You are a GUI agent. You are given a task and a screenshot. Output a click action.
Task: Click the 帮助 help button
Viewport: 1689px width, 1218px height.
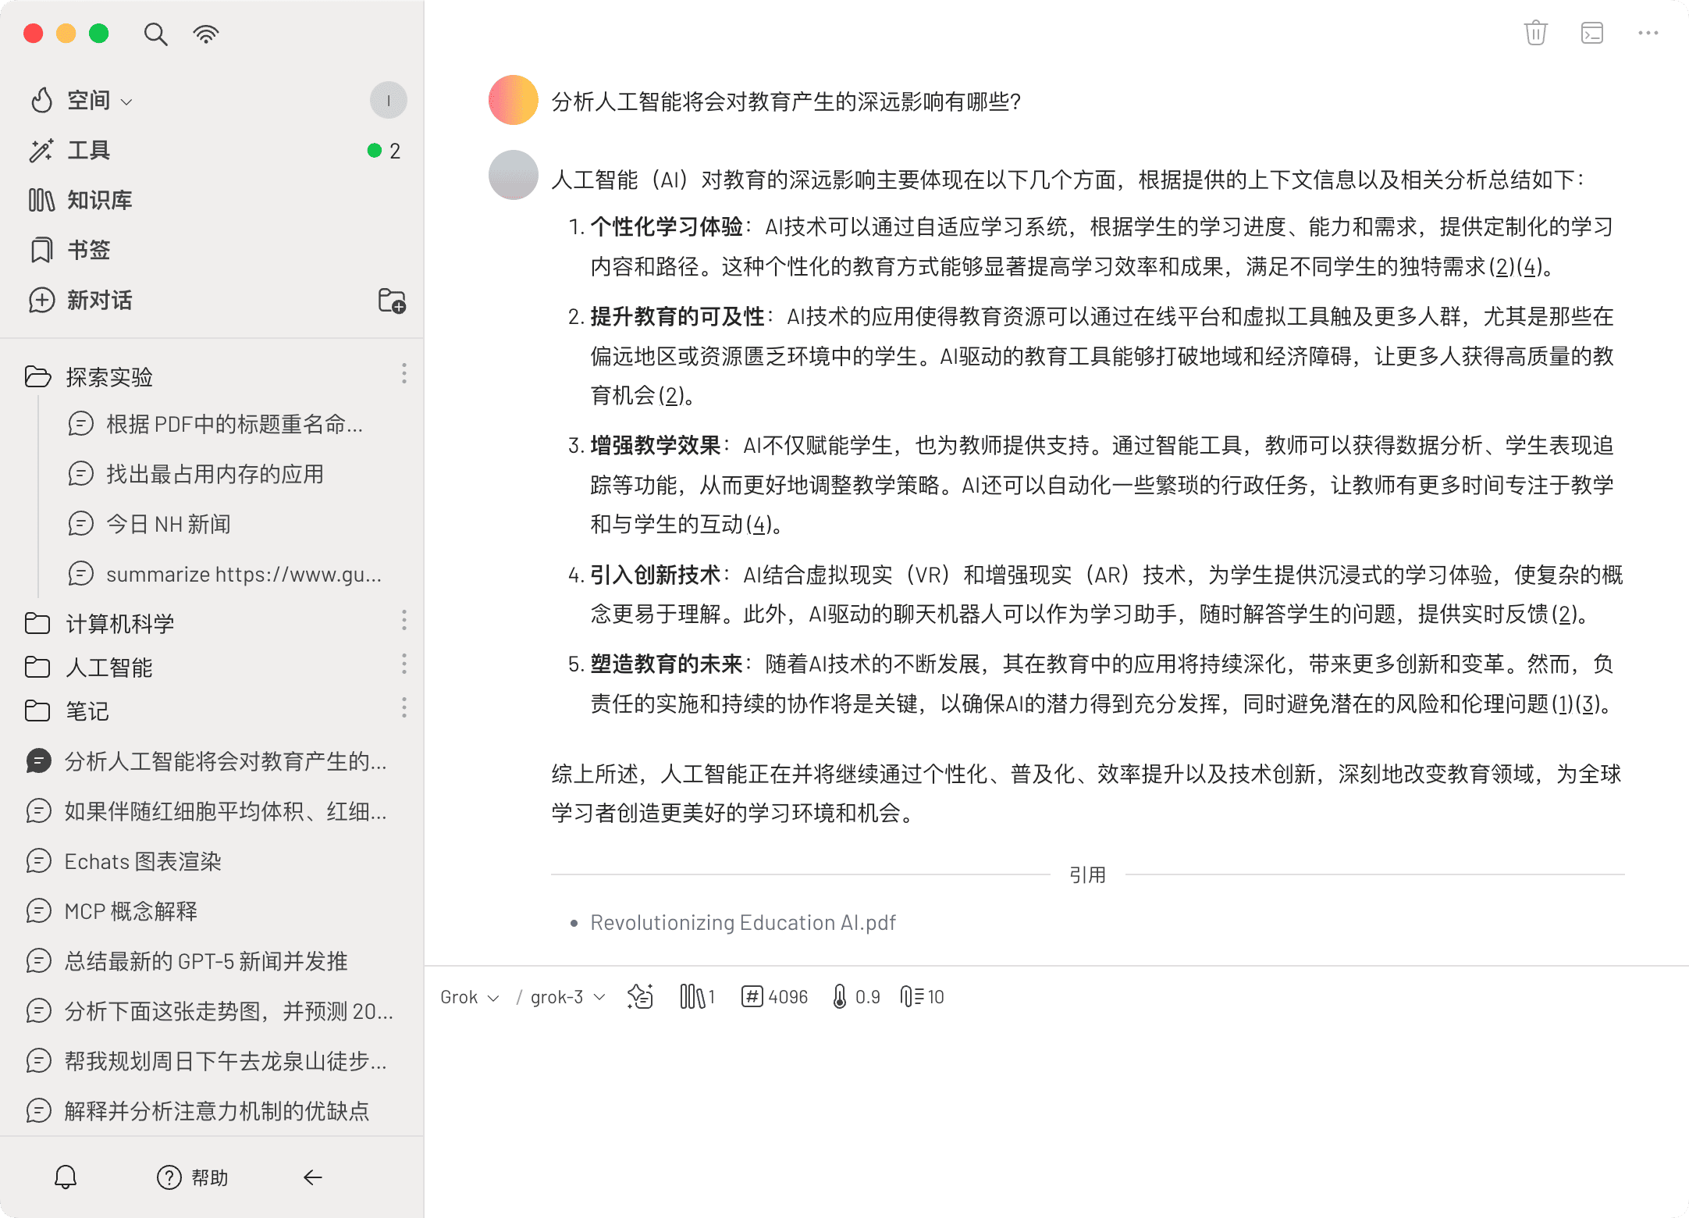[x=193, y=1177]
